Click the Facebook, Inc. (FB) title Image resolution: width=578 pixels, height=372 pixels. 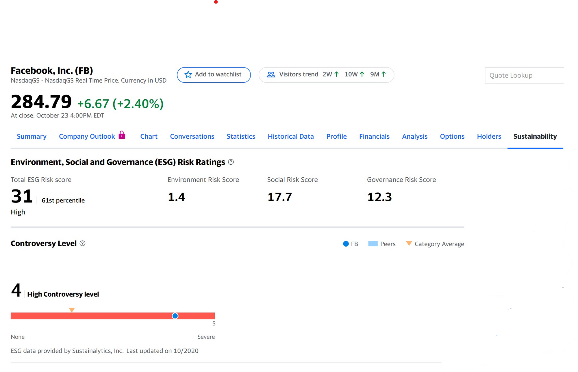(x=52, y=70)
